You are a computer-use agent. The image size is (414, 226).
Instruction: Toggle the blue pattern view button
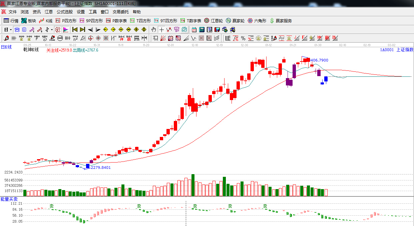click(x=17, y=30)
